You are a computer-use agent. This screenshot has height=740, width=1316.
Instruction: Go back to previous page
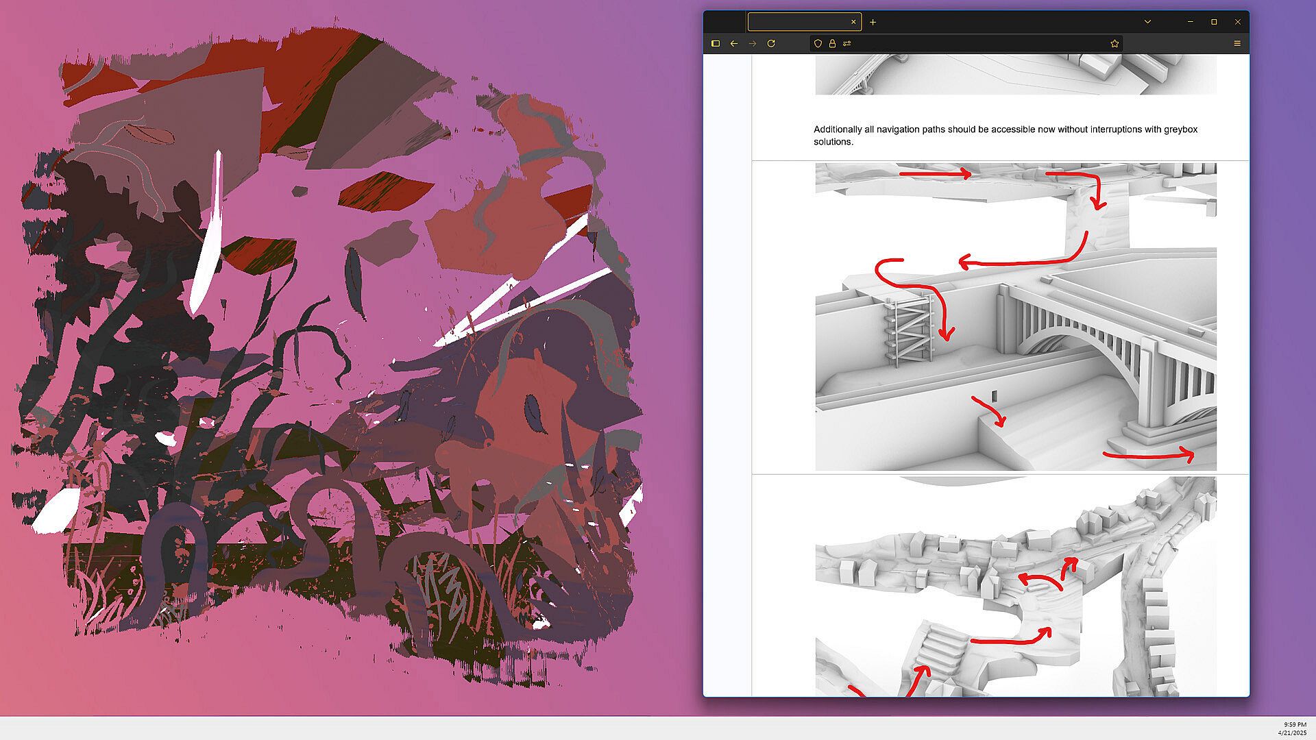pyautogui.click(x=734, y=43)
